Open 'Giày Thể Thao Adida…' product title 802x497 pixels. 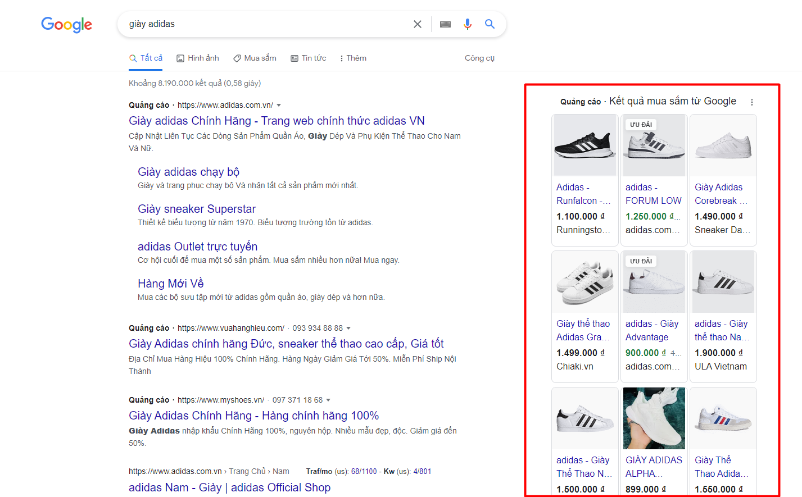pos(721,467)
